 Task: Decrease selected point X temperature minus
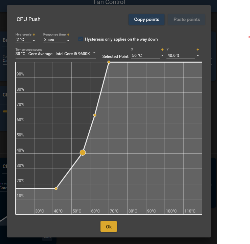[x=162, y=56]
